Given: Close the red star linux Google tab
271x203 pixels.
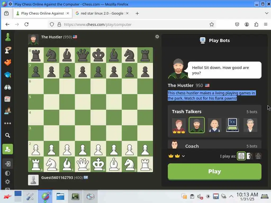Looking at the screenshot, I should click(x=127, y=13).
